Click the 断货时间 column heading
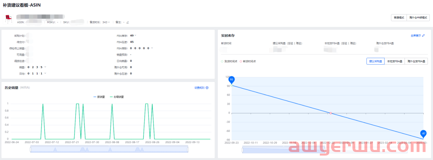Screen dimensions: 433x160 click(x=227, y=43)
